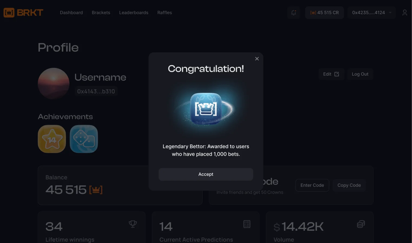Click the checklist icon on Active Predictions
The image size is (412, 243).
tap(247, 224)
